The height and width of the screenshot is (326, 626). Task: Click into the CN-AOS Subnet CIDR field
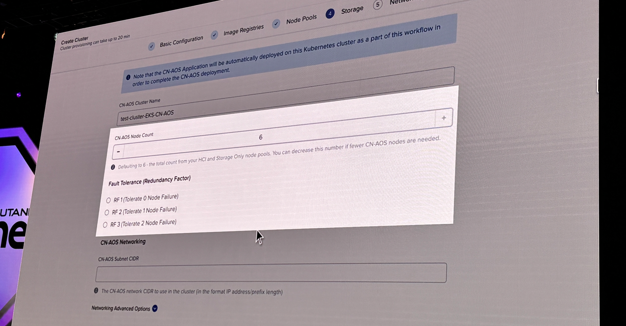(x=271, y=273)
